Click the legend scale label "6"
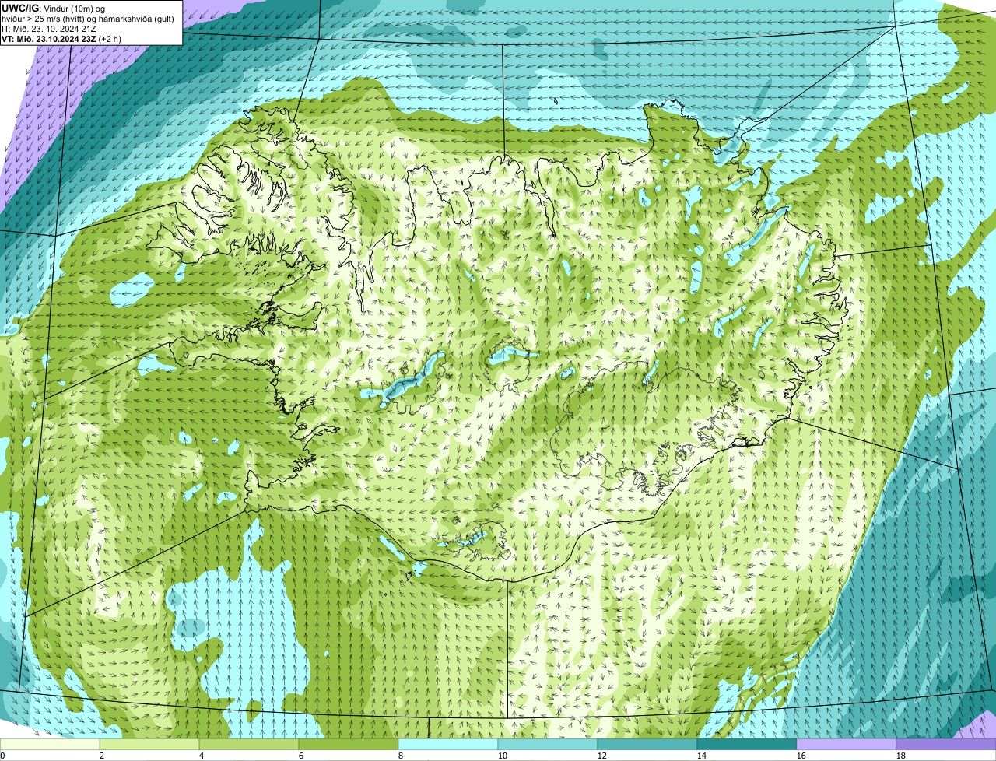996x761 pixels. pos(301,756)
